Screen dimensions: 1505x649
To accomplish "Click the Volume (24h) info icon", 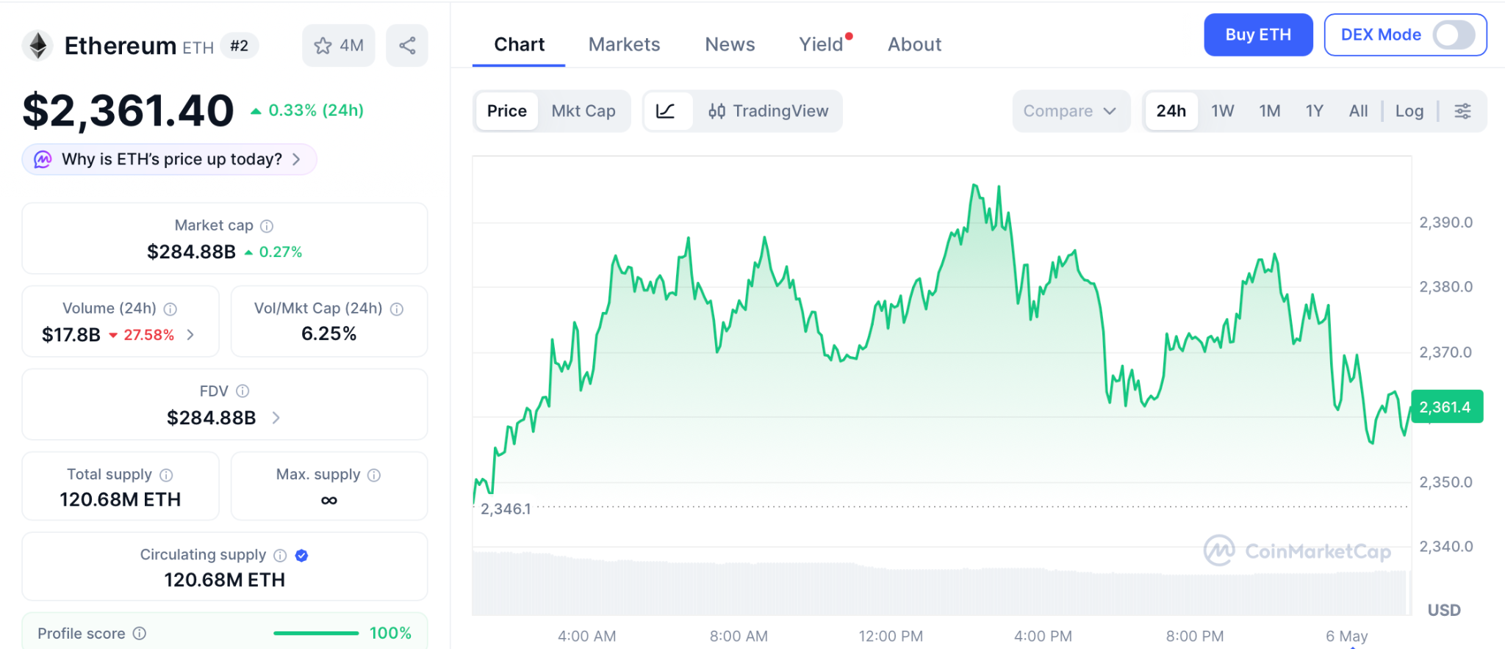I will [x=170, y=309].
